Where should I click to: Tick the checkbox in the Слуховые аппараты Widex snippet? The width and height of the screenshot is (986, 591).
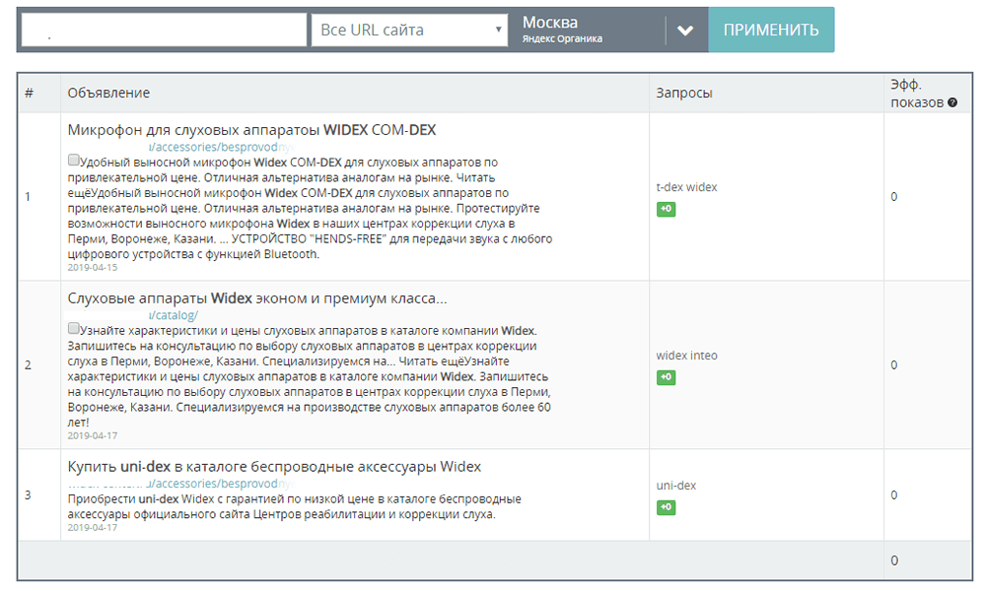pos(74,328)
